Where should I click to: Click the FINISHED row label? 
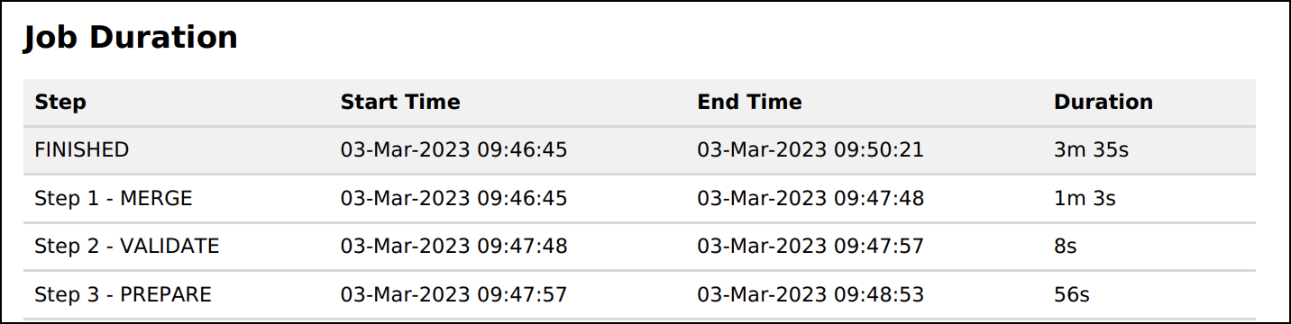click(82, 150)
